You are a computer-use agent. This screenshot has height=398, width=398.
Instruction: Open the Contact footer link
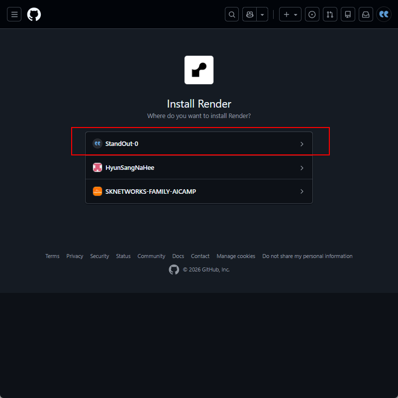tap(200, 256)
